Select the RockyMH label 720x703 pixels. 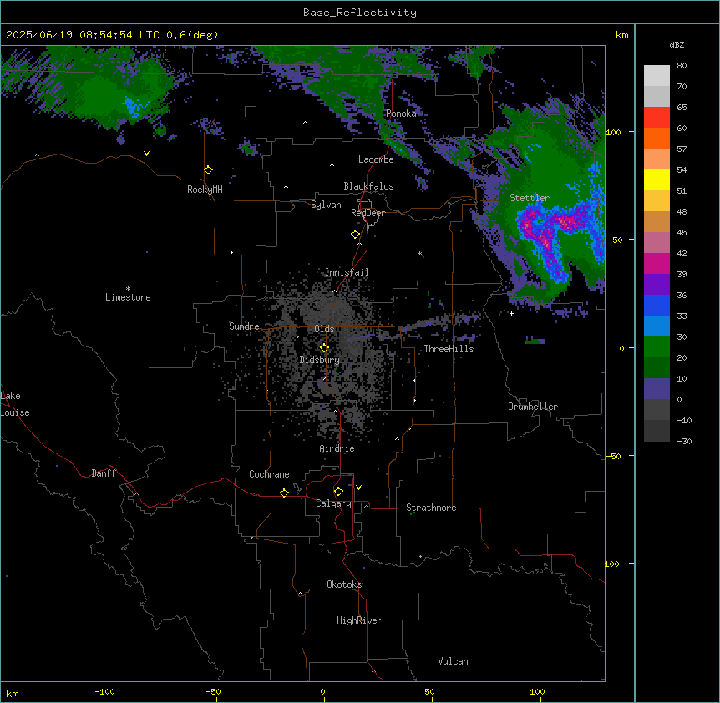(x=205, y=190)
